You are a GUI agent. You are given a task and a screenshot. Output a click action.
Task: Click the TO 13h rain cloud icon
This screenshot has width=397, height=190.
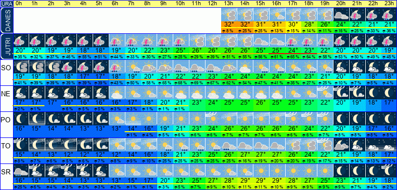(229, 144)
